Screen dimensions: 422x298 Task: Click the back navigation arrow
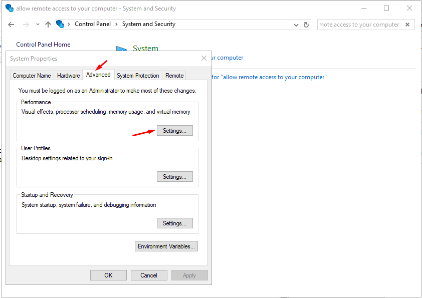point(10,24)
